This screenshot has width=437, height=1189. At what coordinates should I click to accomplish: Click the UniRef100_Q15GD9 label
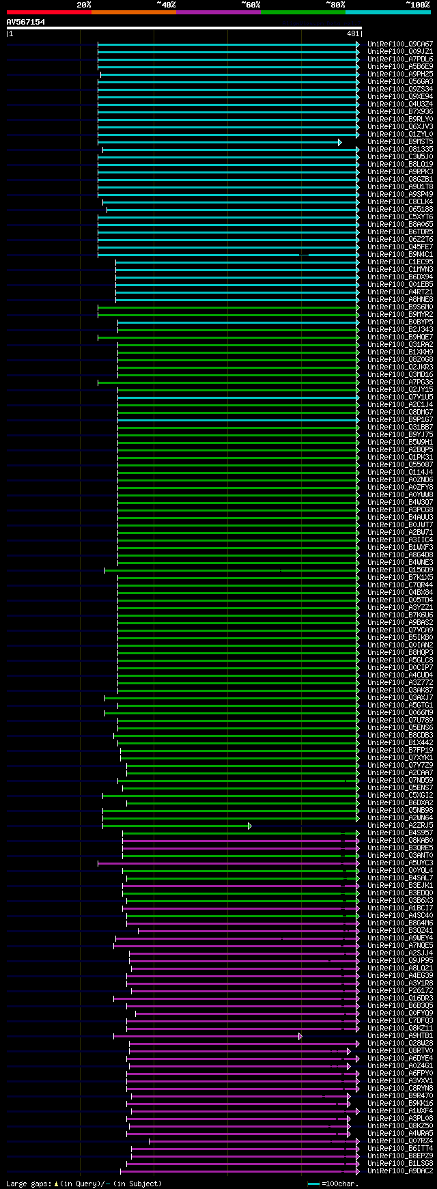(400, 570)
